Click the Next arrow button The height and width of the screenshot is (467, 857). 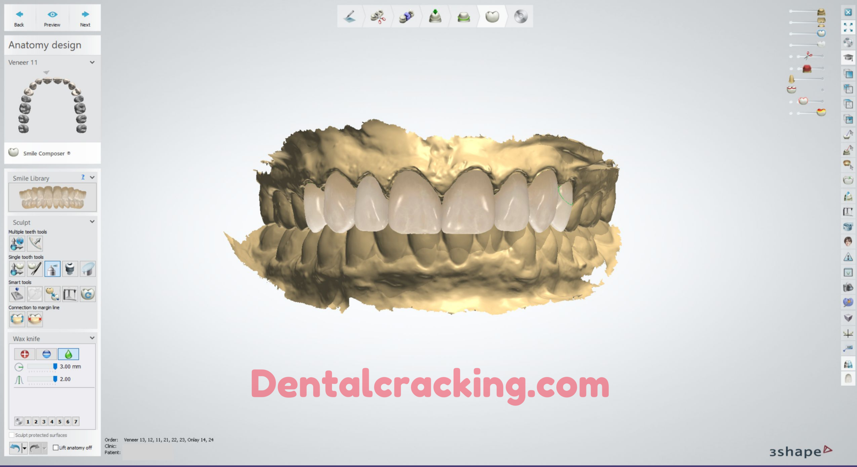pos(85,18)
